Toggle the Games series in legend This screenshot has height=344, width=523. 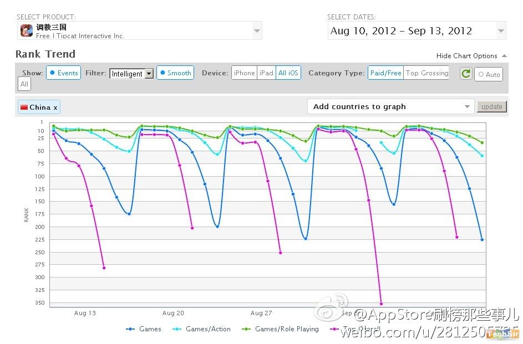pyautogui.click(x=144, y=329)
